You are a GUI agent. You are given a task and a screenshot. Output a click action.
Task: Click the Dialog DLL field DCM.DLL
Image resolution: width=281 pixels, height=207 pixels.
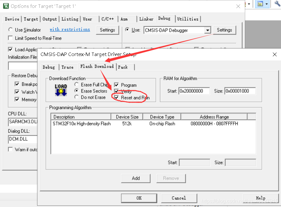23,139
